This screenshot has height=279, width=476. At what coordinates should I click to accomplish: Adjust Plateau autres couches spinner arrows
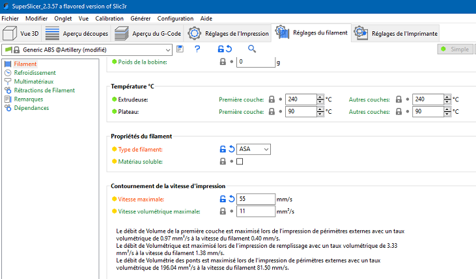tap(447, 111)
